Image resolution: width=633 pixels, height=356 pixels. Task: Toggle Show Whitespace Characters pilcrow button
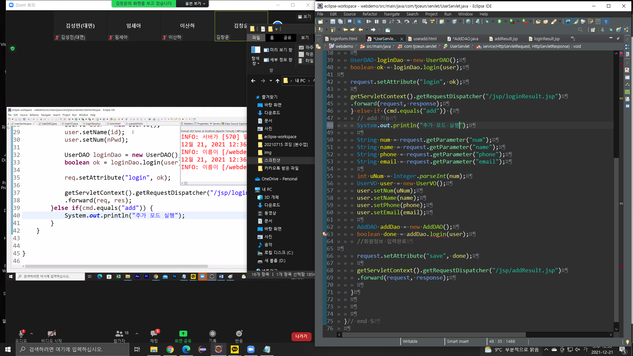[606, 22]
